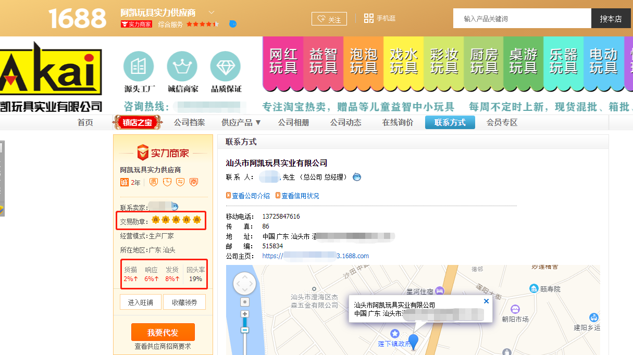This screenshot has width=633, height=355.
Task: Click the 星河住宿 hotel map marker
Action: tap(440, 290)
